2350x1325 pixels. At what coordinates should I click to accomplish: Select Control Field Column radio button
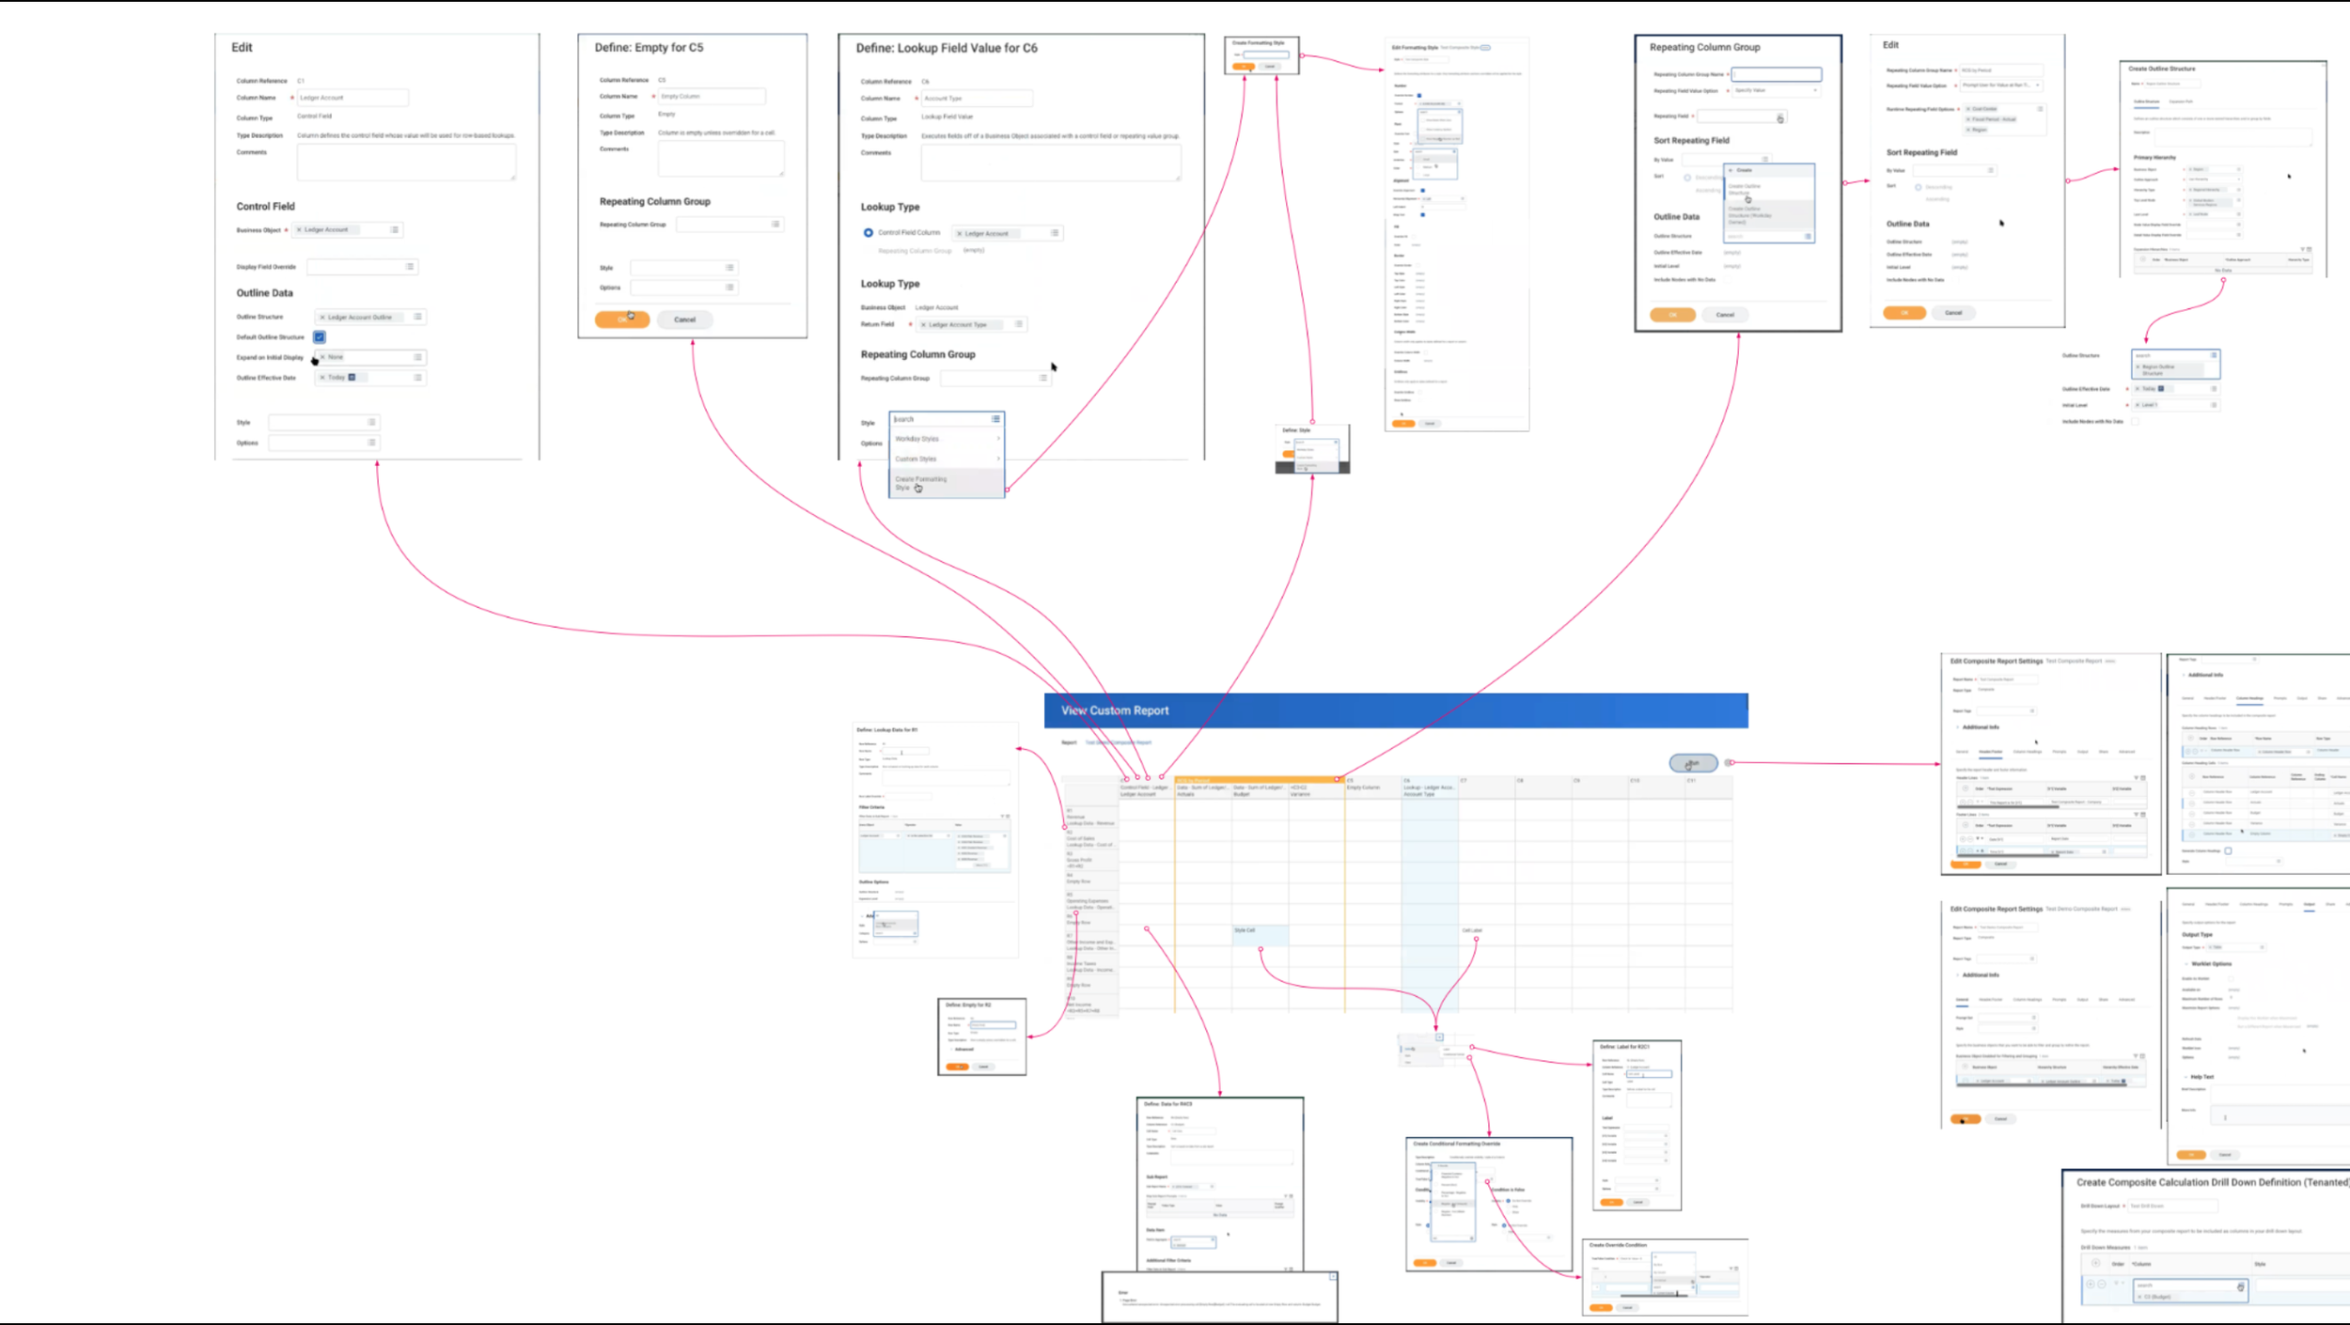point(869,233)
